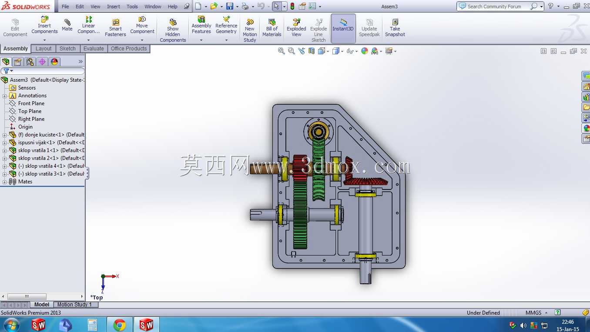The width and height of the screenshot is (590, 332).
Task: Click the feature tree filter field
Action: pos(43,71)
